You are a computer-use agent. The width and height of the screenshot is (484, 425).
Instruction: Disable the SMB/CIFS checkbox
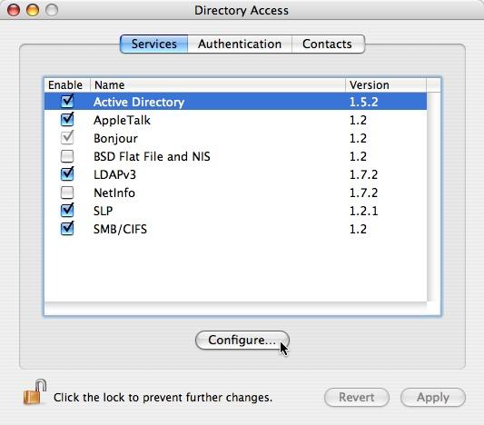tap(67, 229)
